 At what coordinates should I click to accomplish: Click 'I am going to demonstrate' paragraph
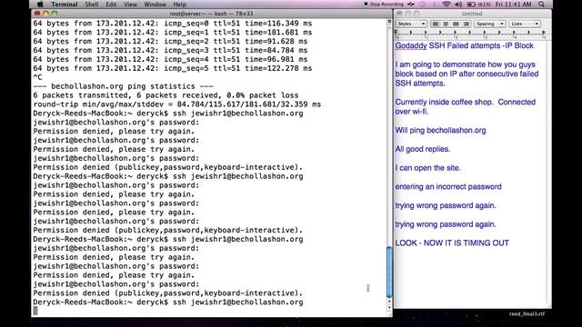pyautogui.click(x=467, y=74)
